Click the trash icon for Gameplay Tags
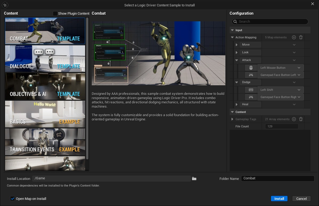 (301, 119)
